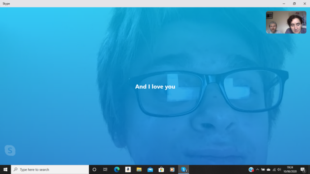Viewport: 310px width, 174px height.
Task: Open the Mail app from the taskbar
Action: [x=150, y=169]
